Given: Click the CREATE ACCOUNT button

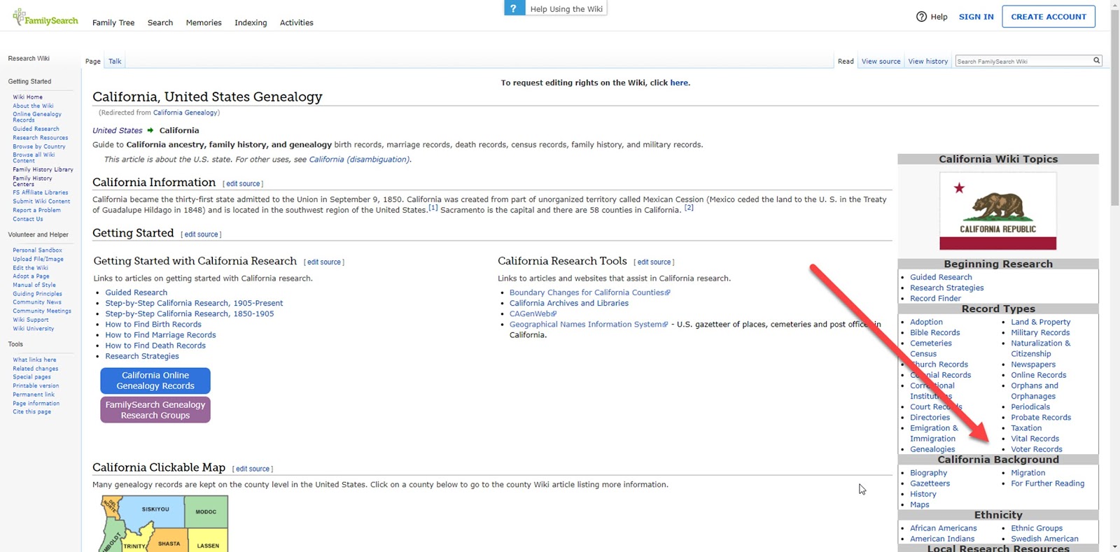Looking at the screenshot, I should click(1049, 17).
